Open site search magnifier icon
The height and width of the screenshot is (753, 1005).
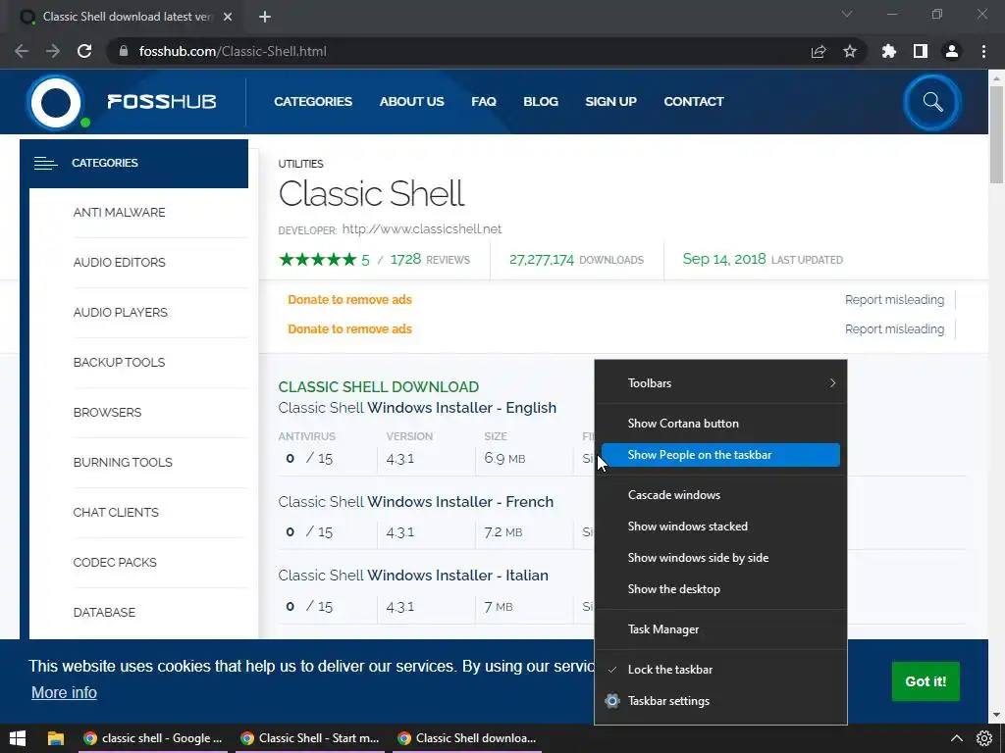pyautogui.click(x=932, y=102)
